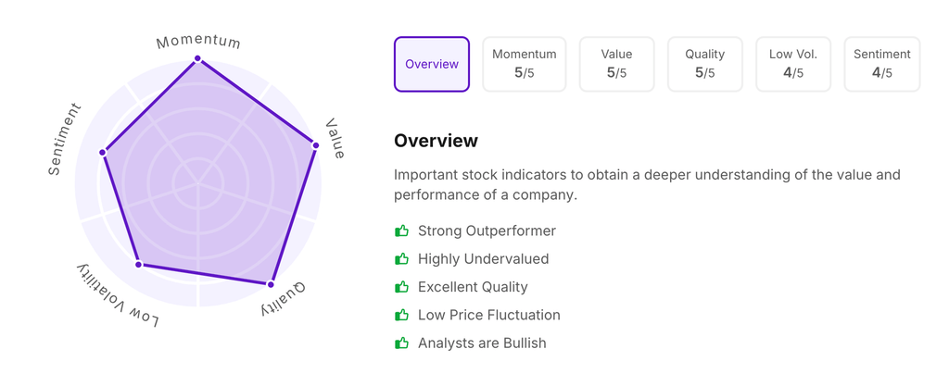
Task: Switch to the Value 5/5 tab
Action: (616, 64)
